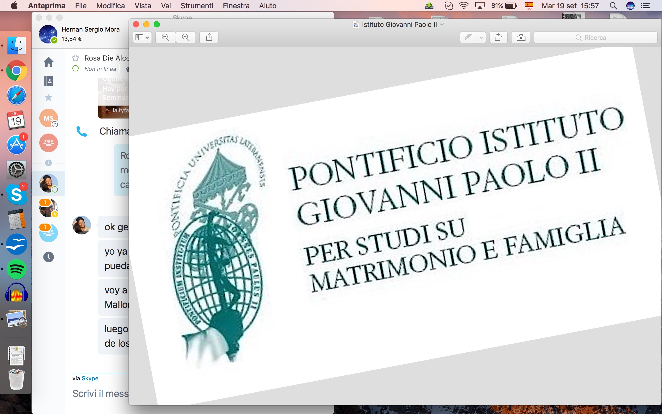Open the Strumenti menu
Viewport: 662px width, 414px height.
(197, 6)
